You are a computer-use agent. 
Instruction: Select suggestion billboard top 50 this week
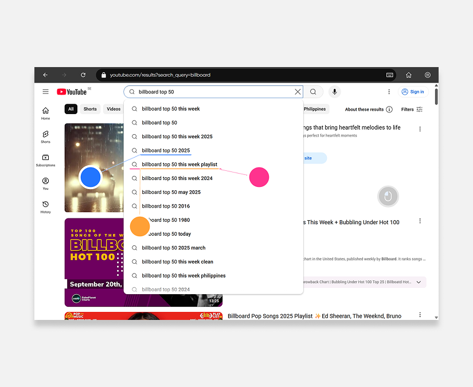[171, 108]
